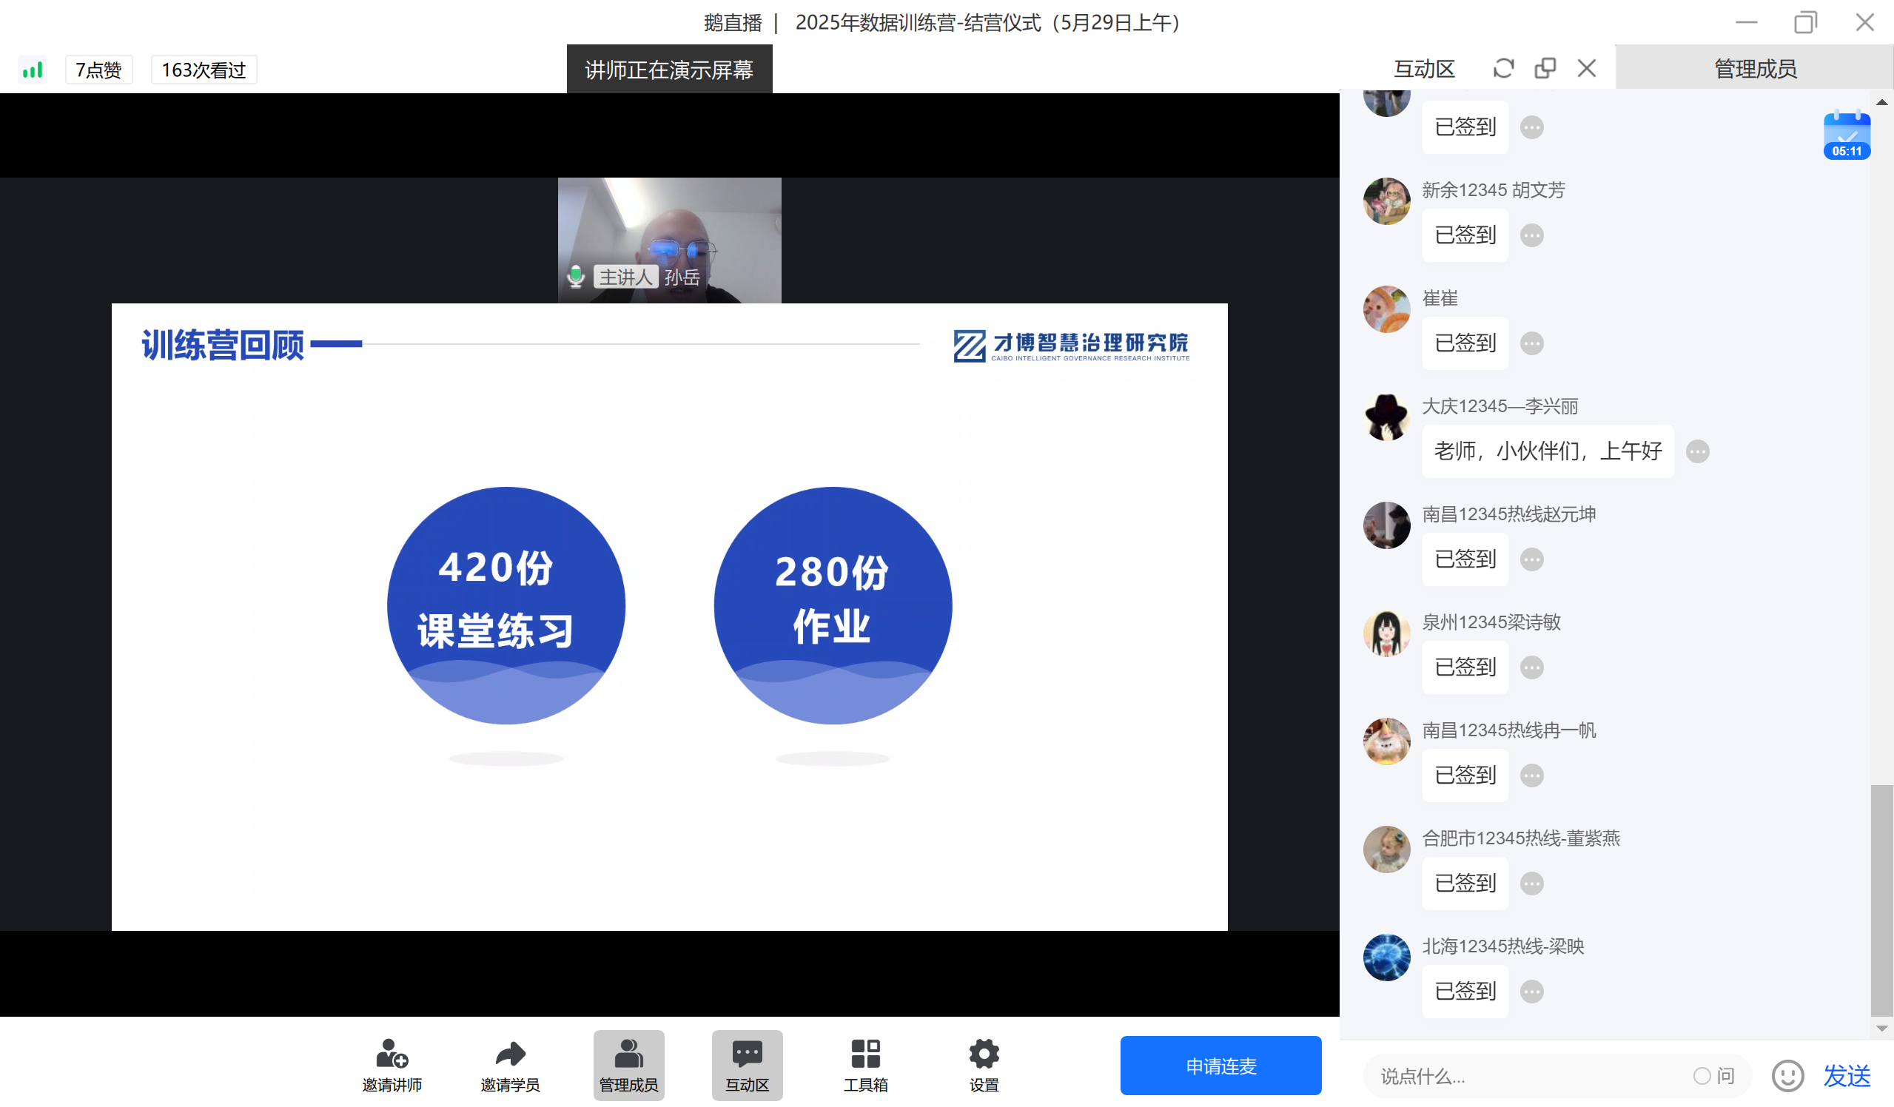Toggle the 问 question marker near chat input
Viewport: 1894px width, 1107px height.
click(1716, 1076)
